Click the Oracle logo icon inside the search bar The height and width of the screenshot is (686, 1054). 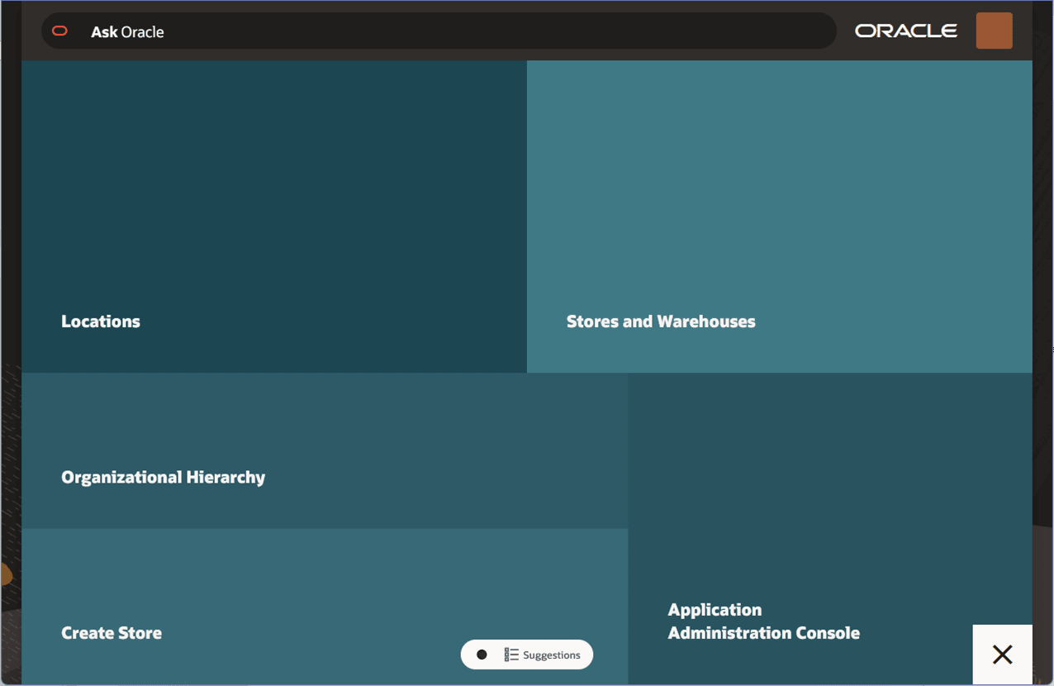tap(59, 31)
